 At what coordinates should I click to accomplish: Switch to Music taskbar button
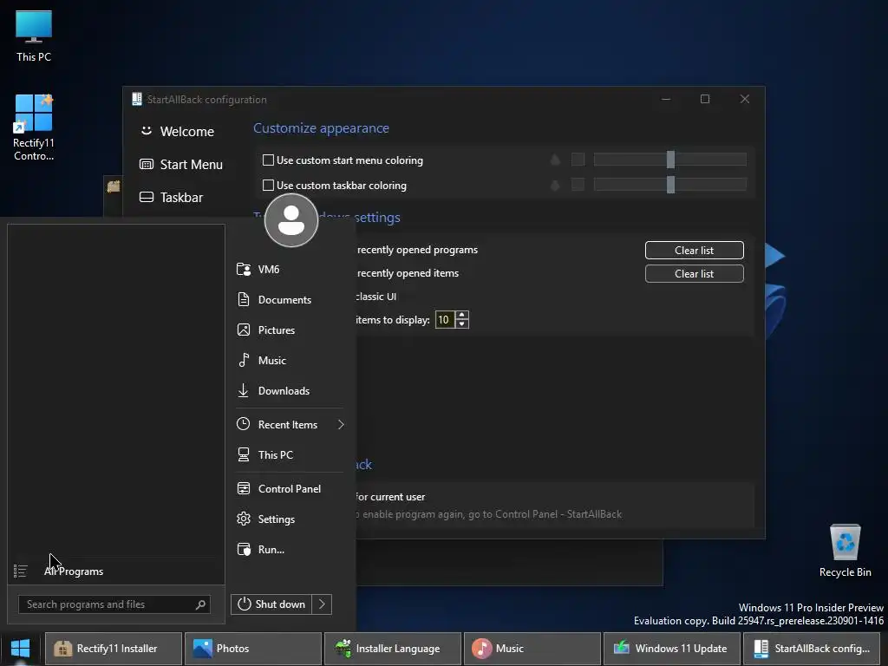[x=532, y=649]
